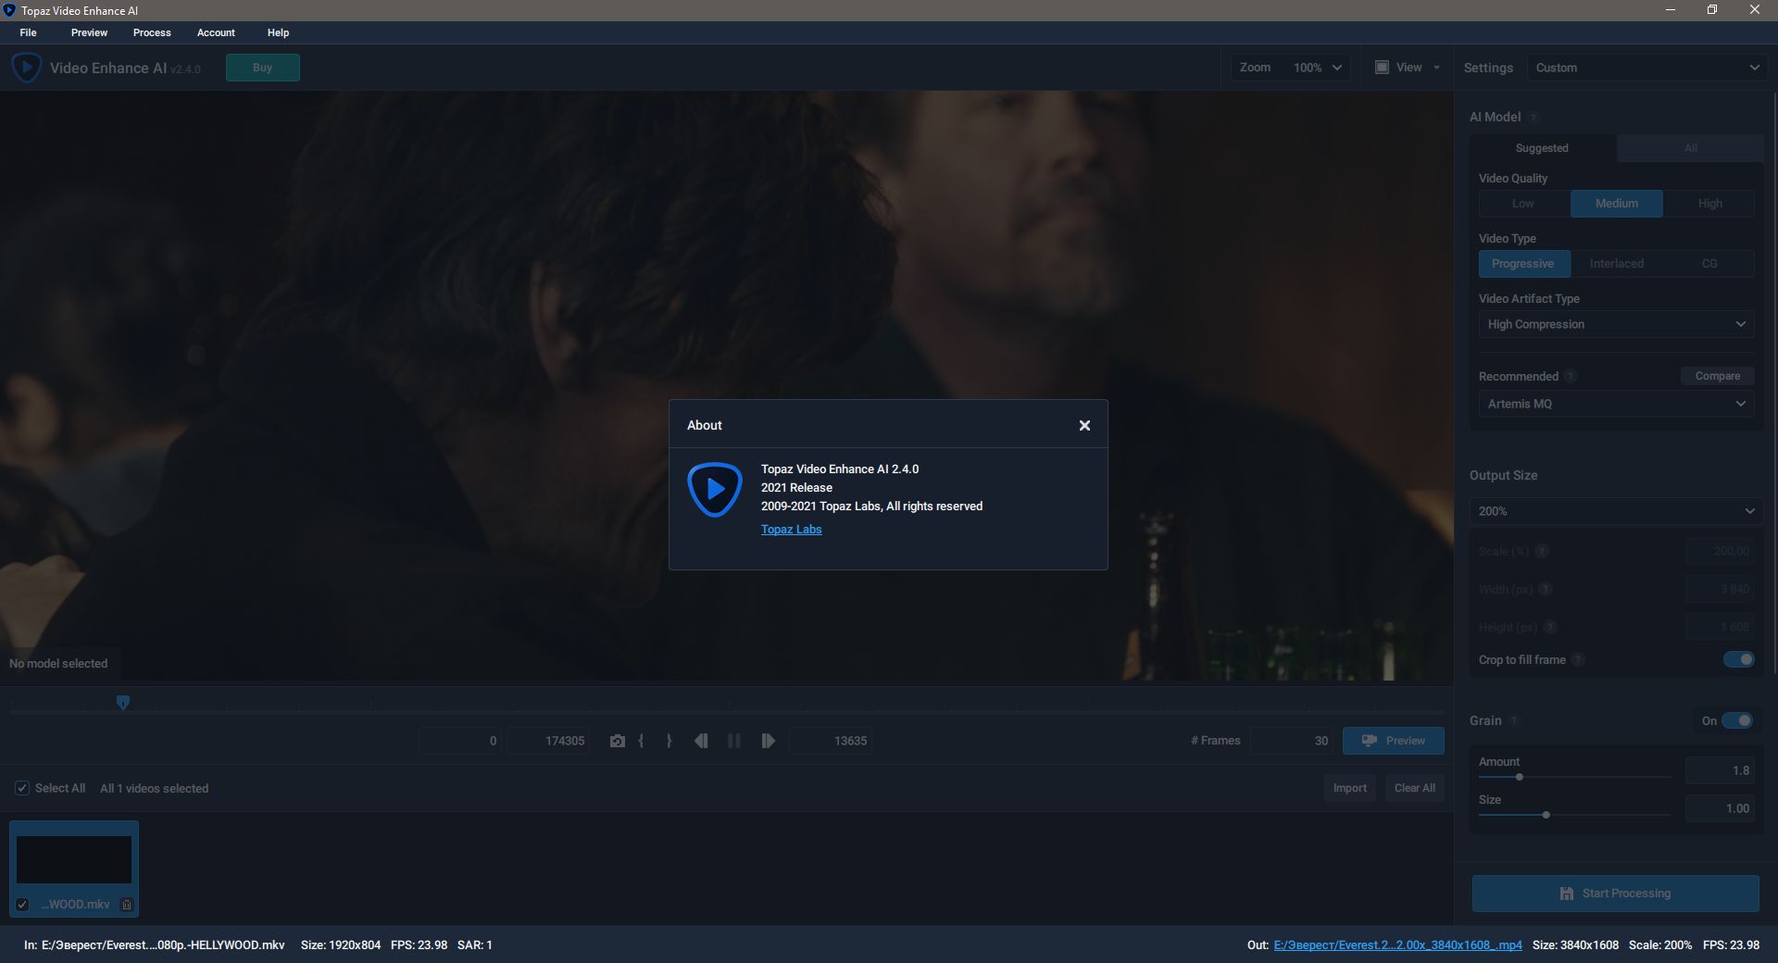This screenshot has width=1778, height=963.
Task: Click Start Processing button
Action: 1616,894
